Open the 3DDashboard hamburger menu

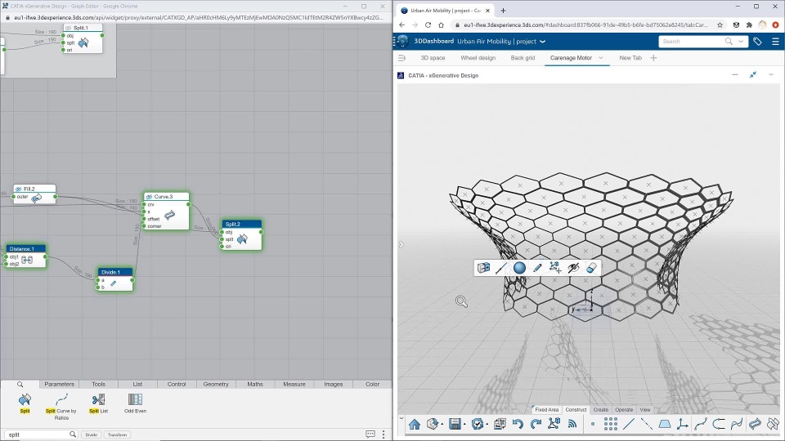coord(775,42)
